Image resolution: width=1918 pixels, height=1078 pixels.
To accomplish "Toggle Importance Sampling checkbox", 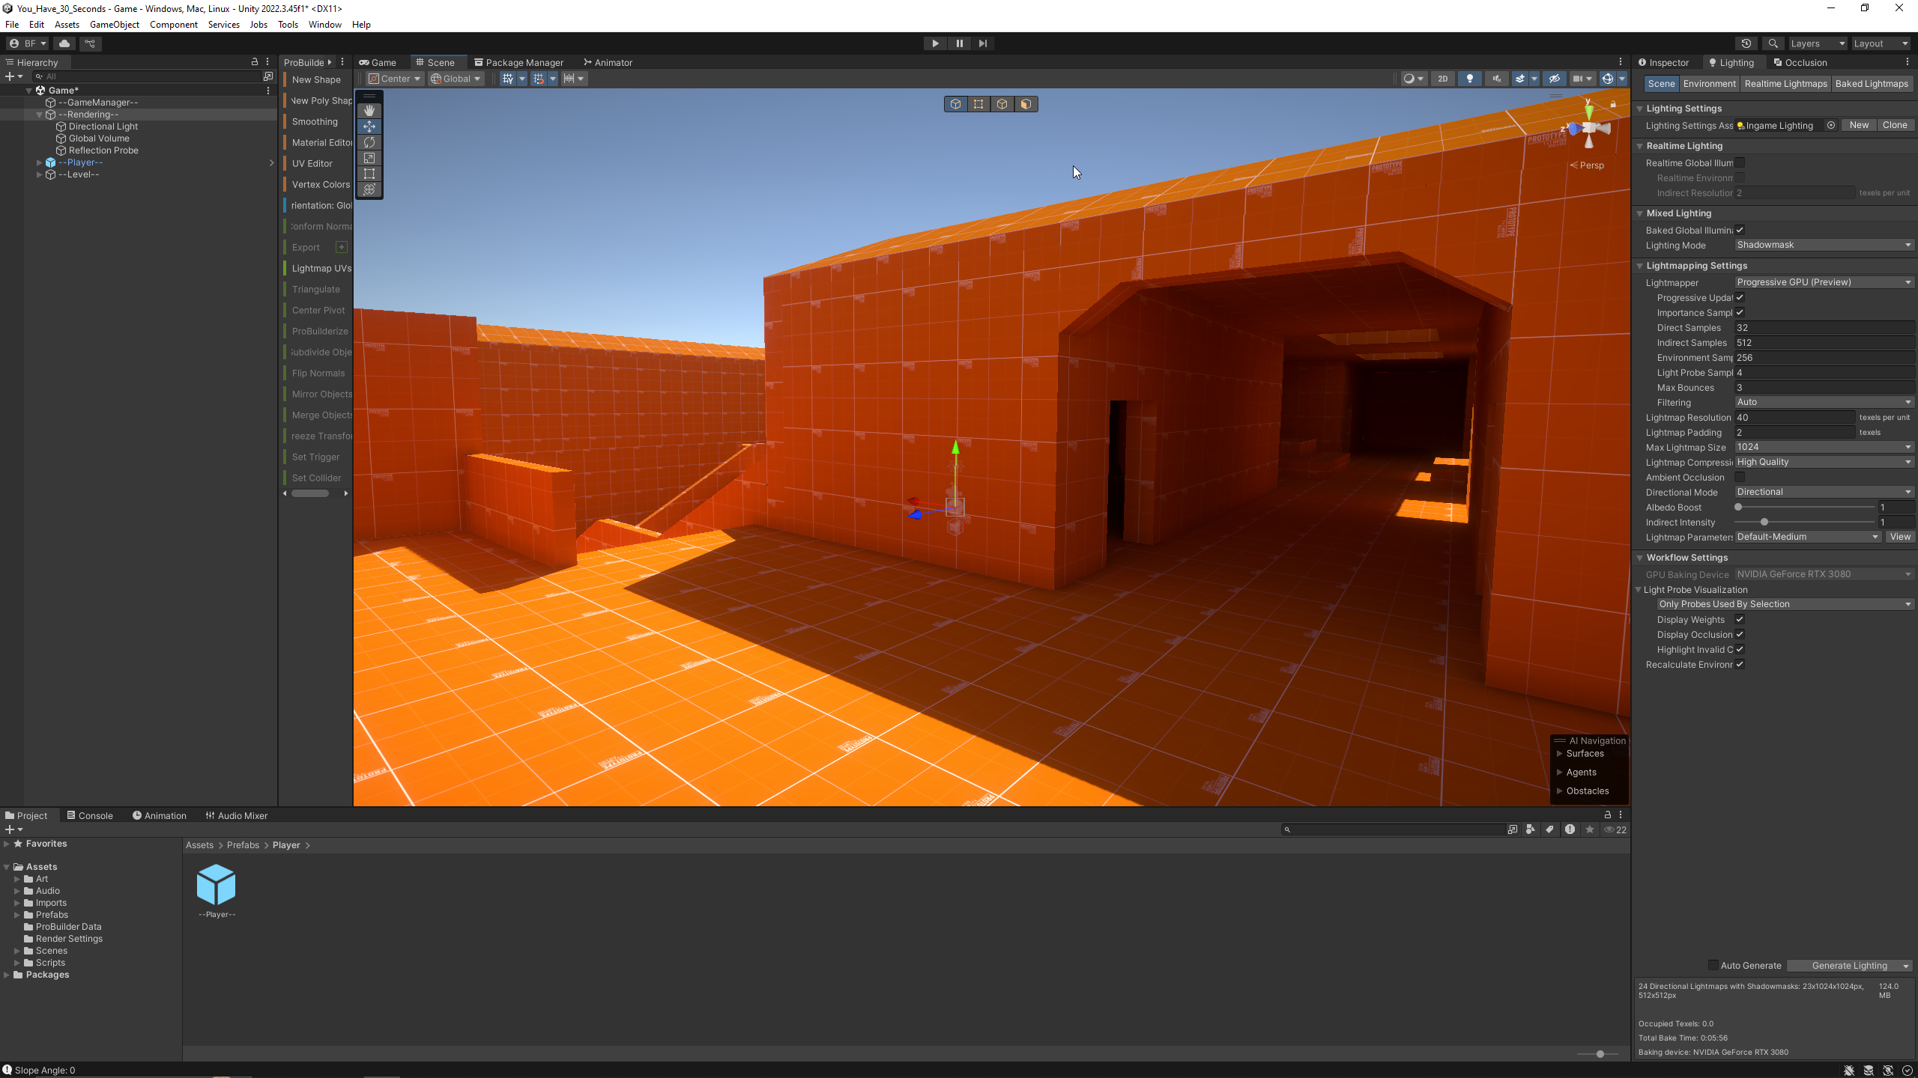I will click(x=1740, y=313).
